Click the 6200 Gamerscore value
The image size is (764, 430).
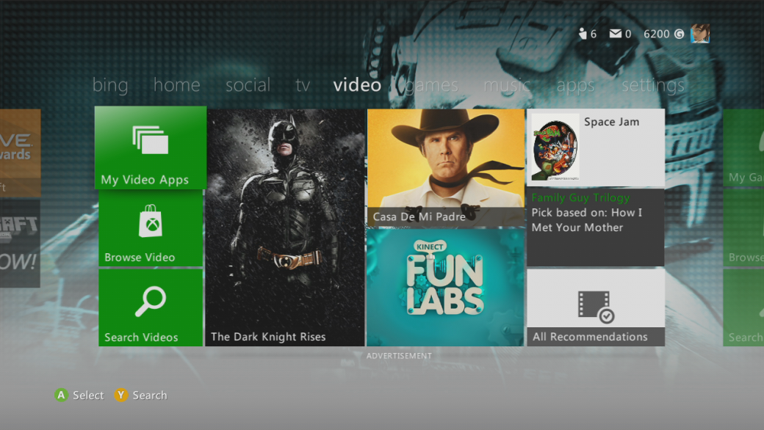656,34
